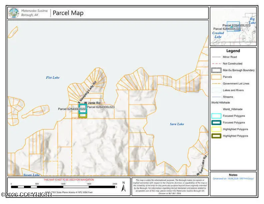Click the north arrow compass symbol
This screenshot has width=264, height=204.
pyautogui.click(x=123, y=187)
